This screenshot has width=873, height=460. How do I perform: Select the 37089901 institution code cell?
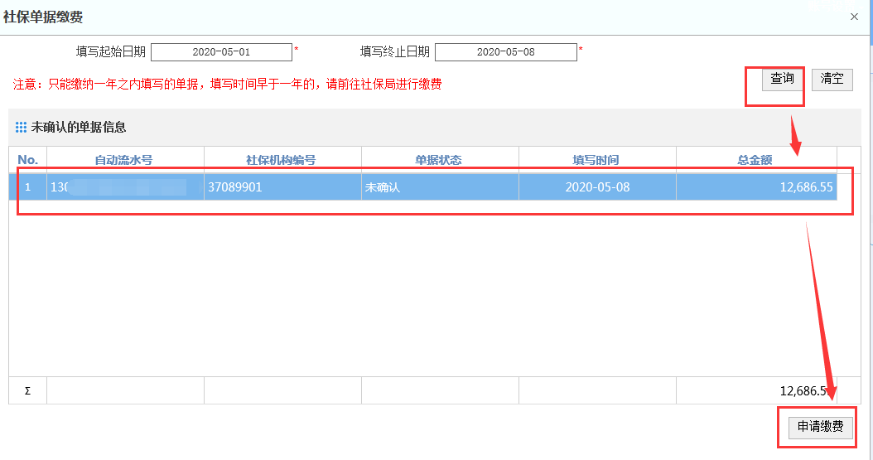pos(282,187)
